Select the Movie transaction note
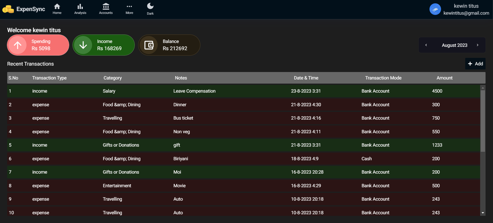Screen dimensions: 493x223 (180, 186)
